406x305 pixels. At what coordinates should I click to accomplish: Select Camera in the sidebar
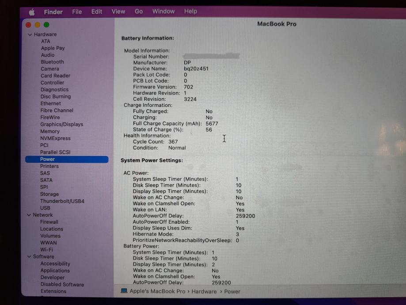[x=50, y=69]
